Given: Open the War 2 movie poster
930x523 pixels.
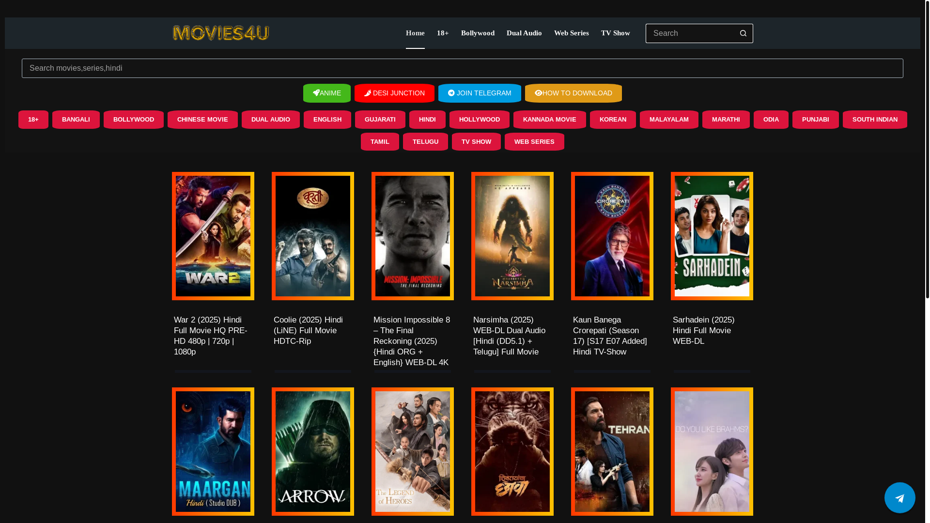Looking at the screenshot, I should [213, 236].
